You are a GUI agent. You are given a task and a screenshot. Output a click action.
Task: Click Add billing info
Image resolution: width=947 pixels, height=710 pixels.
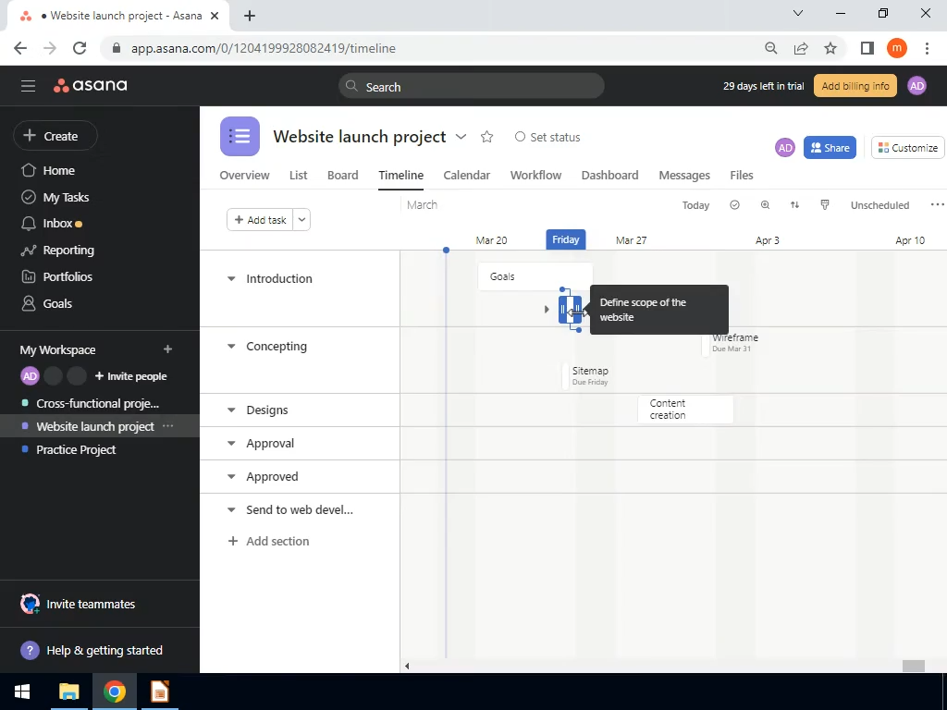(855, 86)
